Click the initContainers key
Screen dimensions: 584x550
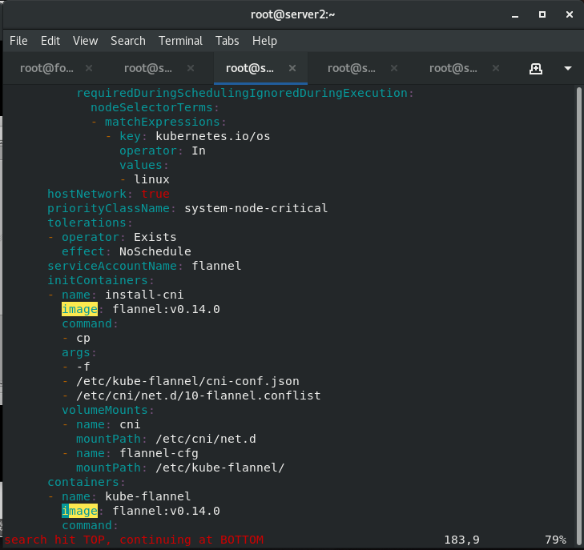[98, 280]
